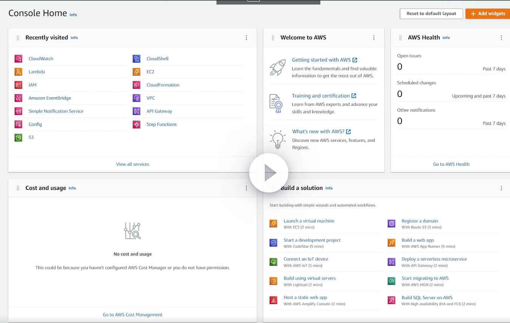Open Connect an IoT device link
This screenshot has height=323, width=510.
(x=306, y=259)
